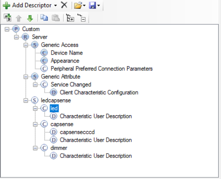Open the dropdown arrow next to folder icon
Image resolution: width=221 pixels, height=179 pixels.
click(84, 6)
